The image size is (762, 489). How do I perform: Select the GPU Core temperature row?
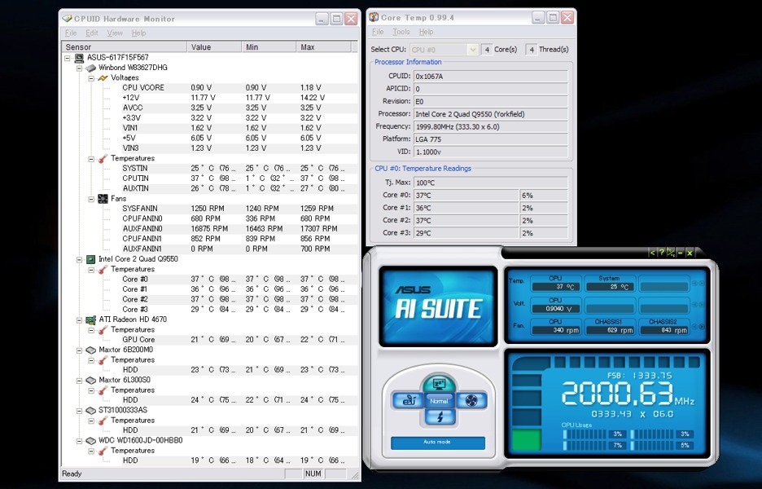[x=239, y=340]
